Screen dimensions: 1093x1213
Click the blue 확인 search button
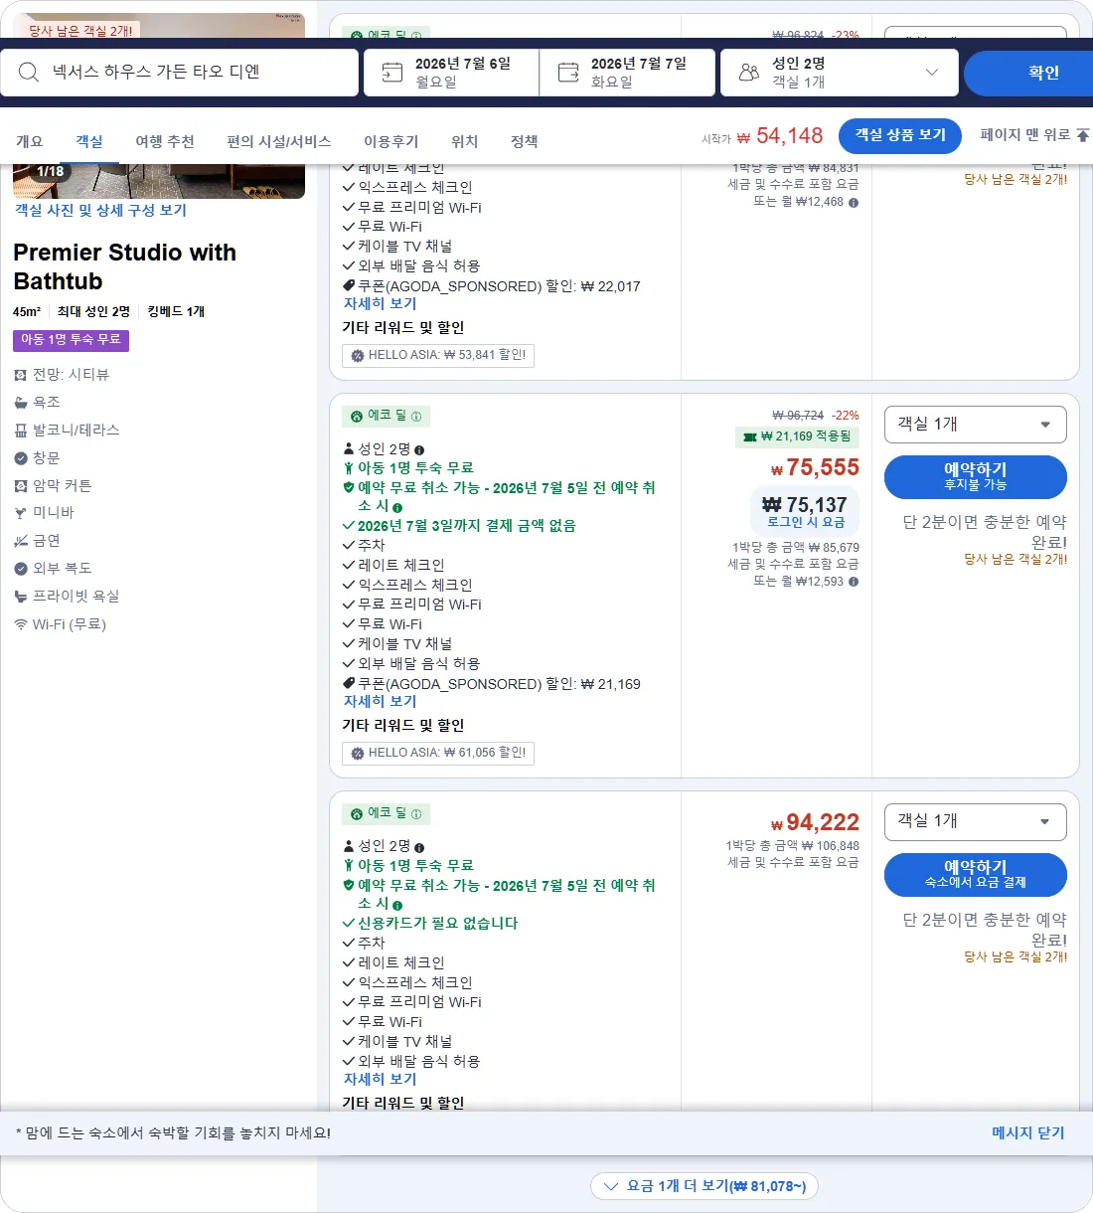click(1027, 73)
